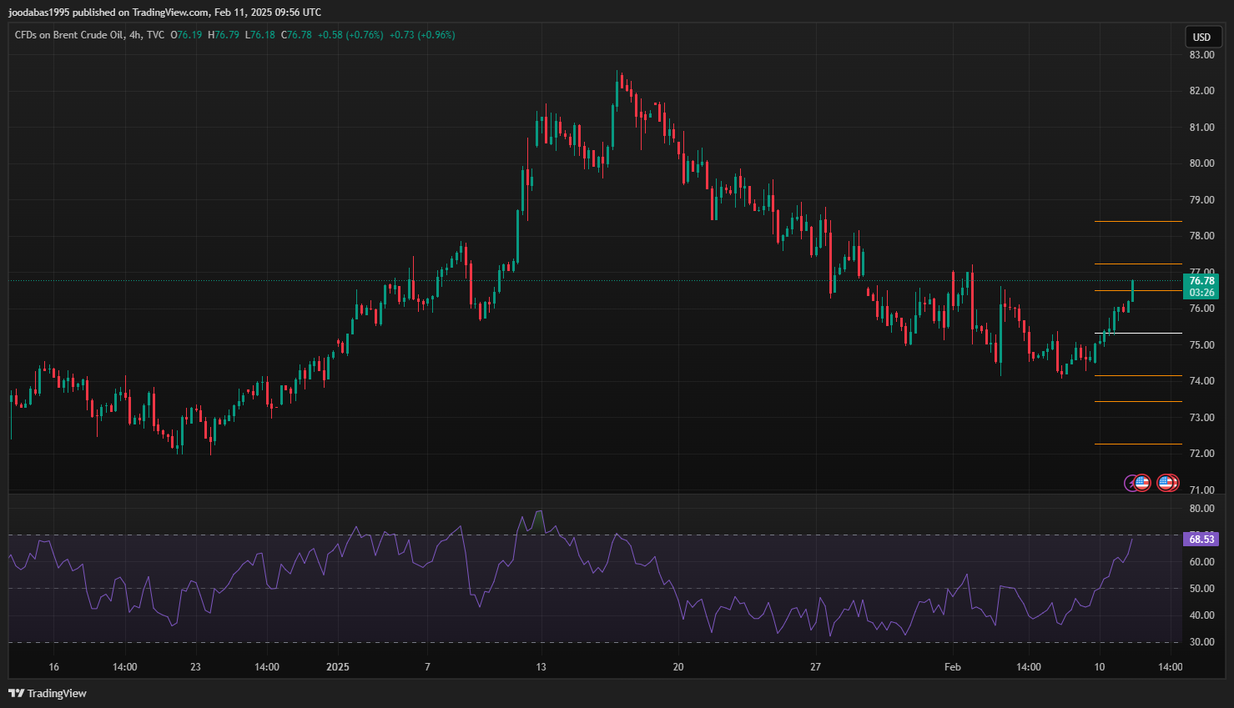Click the TradingView logo in the bottom corner
The image size is (1234, 708).
click(48, 693)
